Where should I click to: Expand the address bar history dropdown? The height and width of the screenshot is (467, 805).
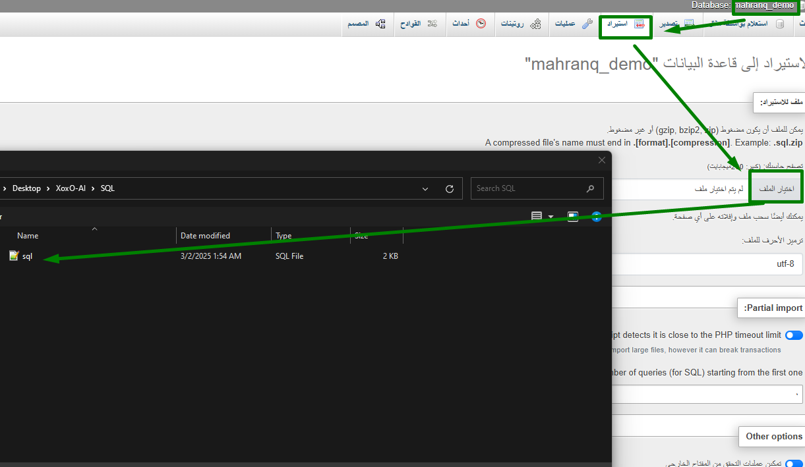pos(425,188)
